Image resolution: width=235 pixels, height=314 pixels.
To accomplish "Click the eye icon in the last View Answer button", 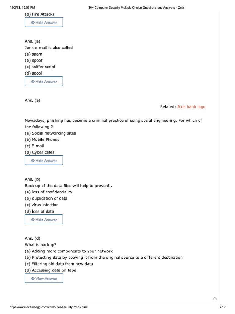I will pos(33,278).
